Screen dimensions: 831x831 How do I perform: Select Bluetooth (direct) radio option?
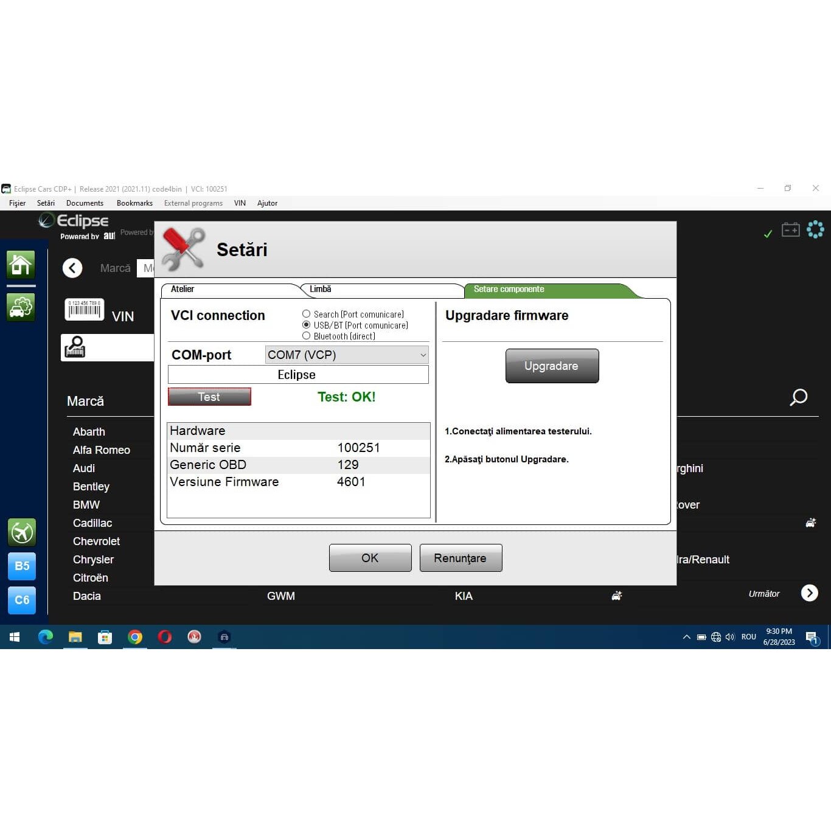tap(307, 336)
